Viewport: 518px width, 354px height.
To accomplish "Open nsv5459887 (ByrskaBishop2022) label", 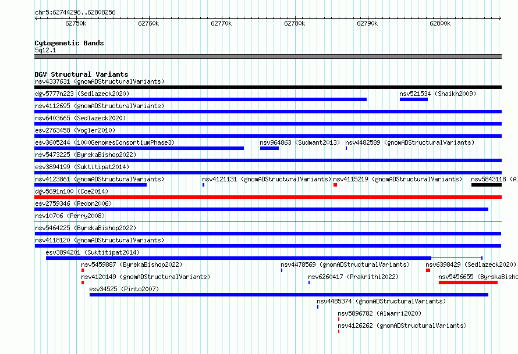I will pos(132,264).
